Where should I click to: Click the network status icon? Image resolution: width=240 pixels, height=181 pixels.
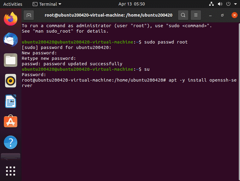click(211, 4)
